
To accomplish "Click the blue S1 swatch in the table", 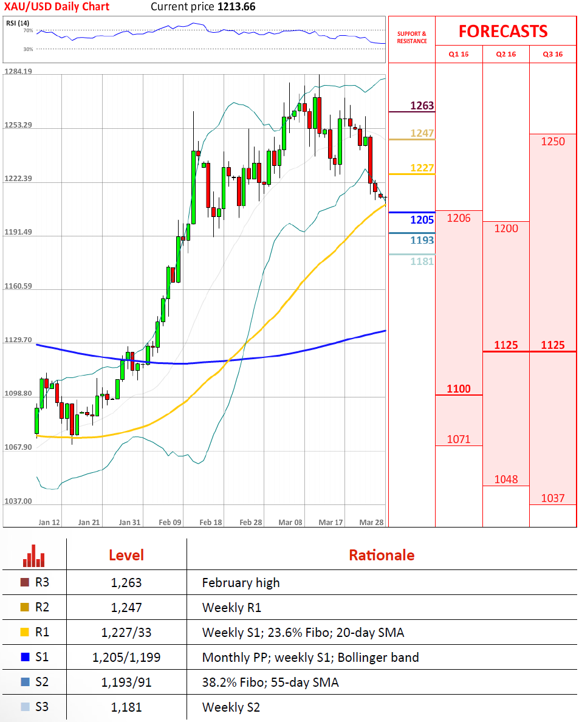I will 25,657.
